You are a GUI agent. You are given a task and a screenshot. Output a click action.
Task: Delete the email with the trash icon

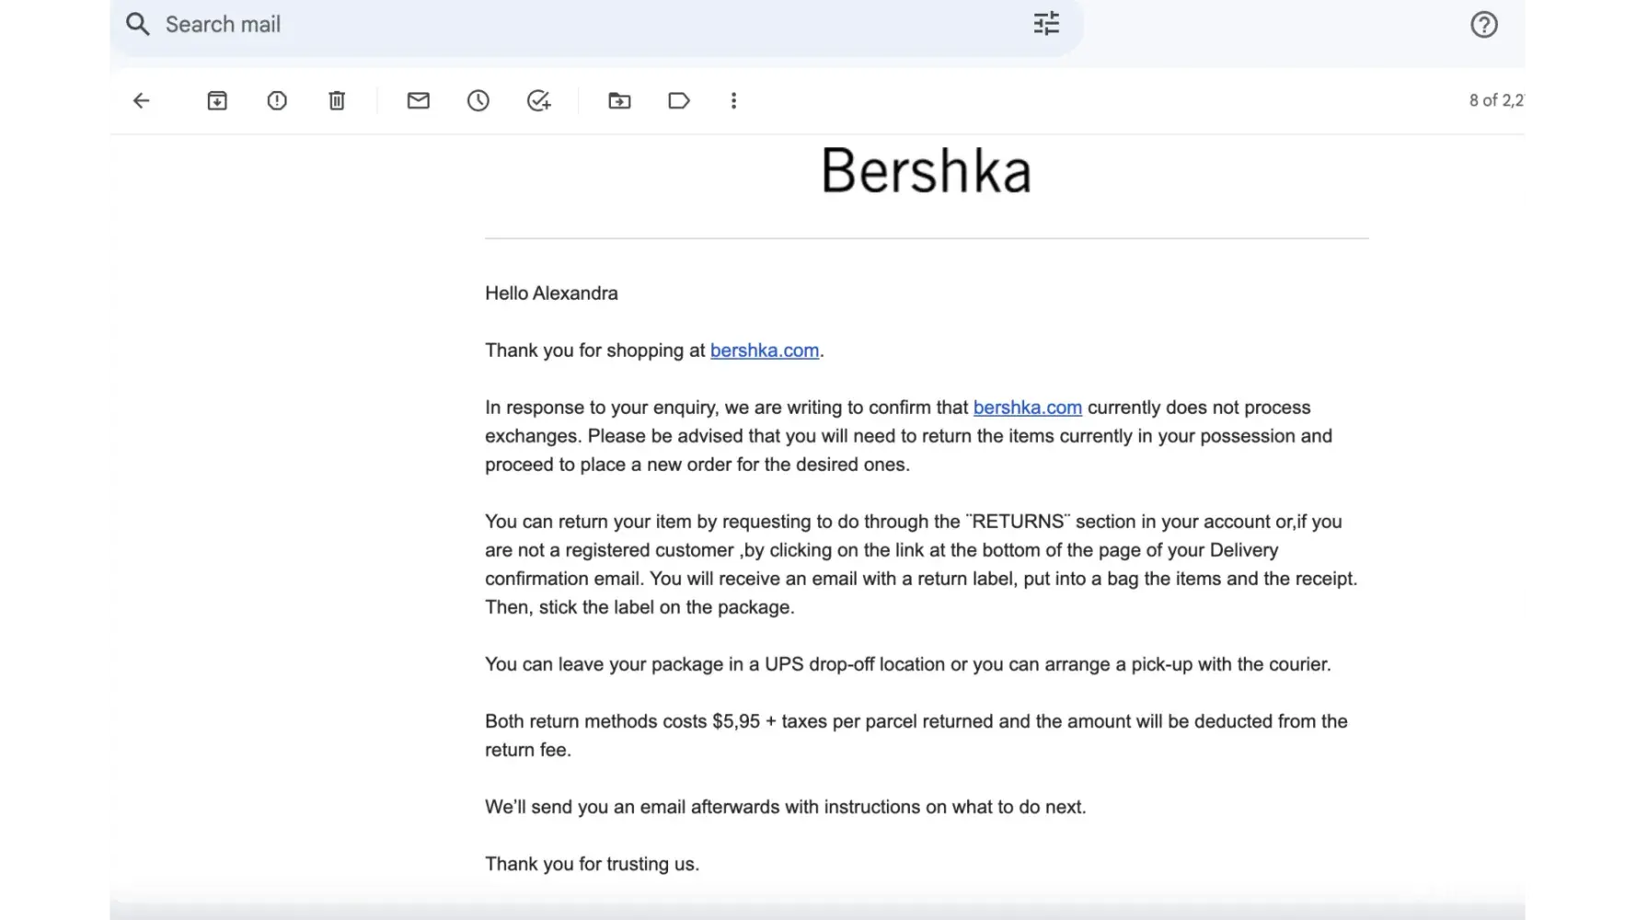pos(337,100)
